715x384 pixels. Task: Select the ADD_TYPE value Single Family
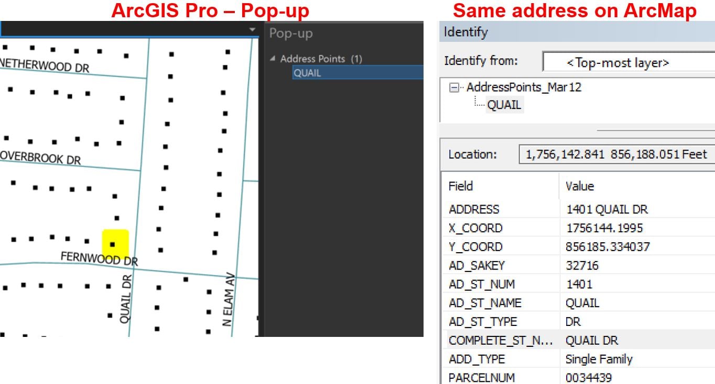(x=599, y=359)
